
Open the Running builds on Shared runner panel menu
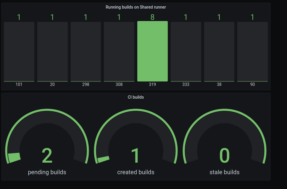pyautogui.click(x=136, y=7)
